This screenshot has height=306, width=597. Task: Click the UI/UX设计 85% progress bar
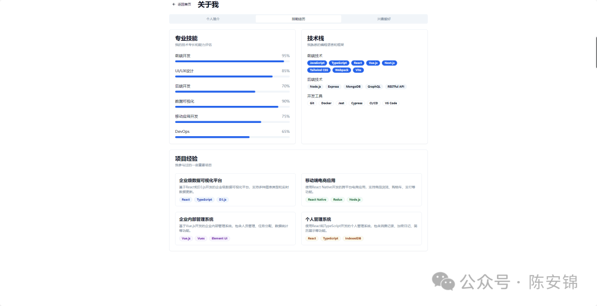(x=232, y=76)
